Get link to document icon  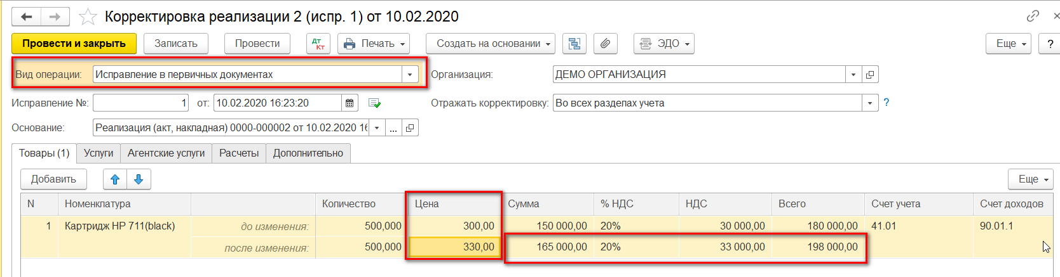pos(1033,16)
